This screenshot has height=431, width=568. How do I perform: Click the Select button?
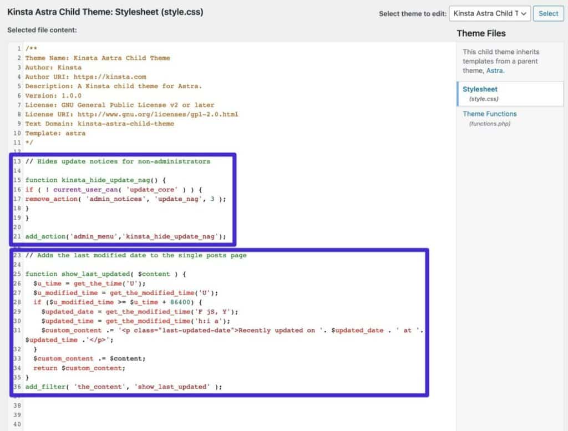coord(548,13)
